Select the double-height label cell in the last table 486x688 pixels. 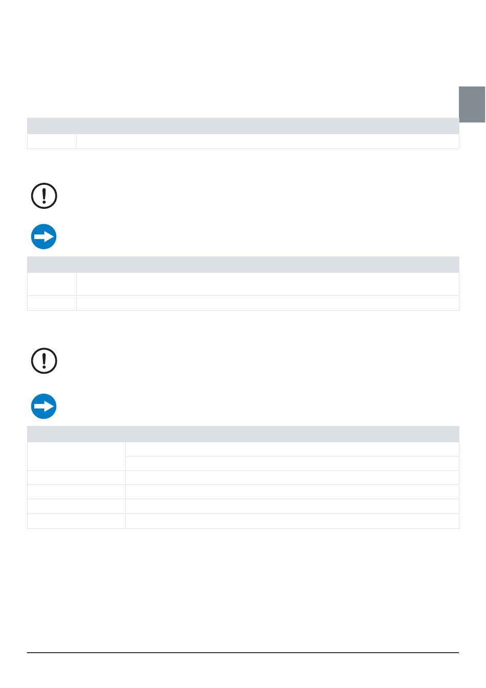point(76,457)
